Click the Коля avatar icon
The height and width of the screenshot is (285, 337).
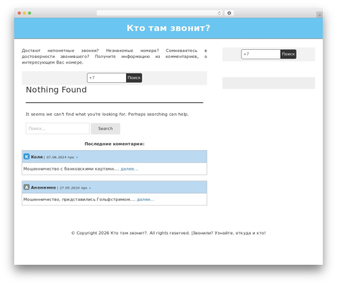(x=26, y=156)
